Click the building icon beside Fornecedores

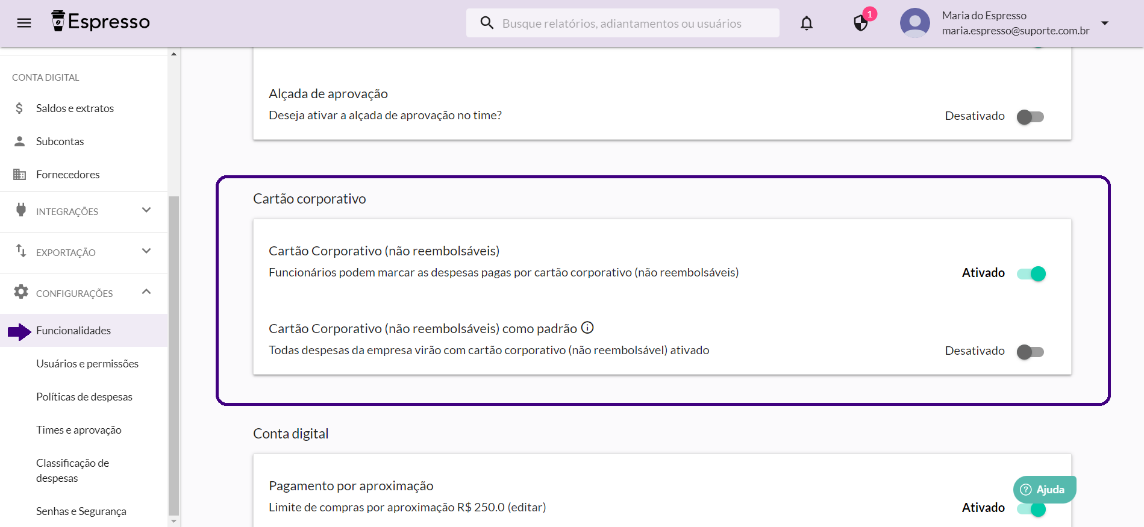click(19, 175)
